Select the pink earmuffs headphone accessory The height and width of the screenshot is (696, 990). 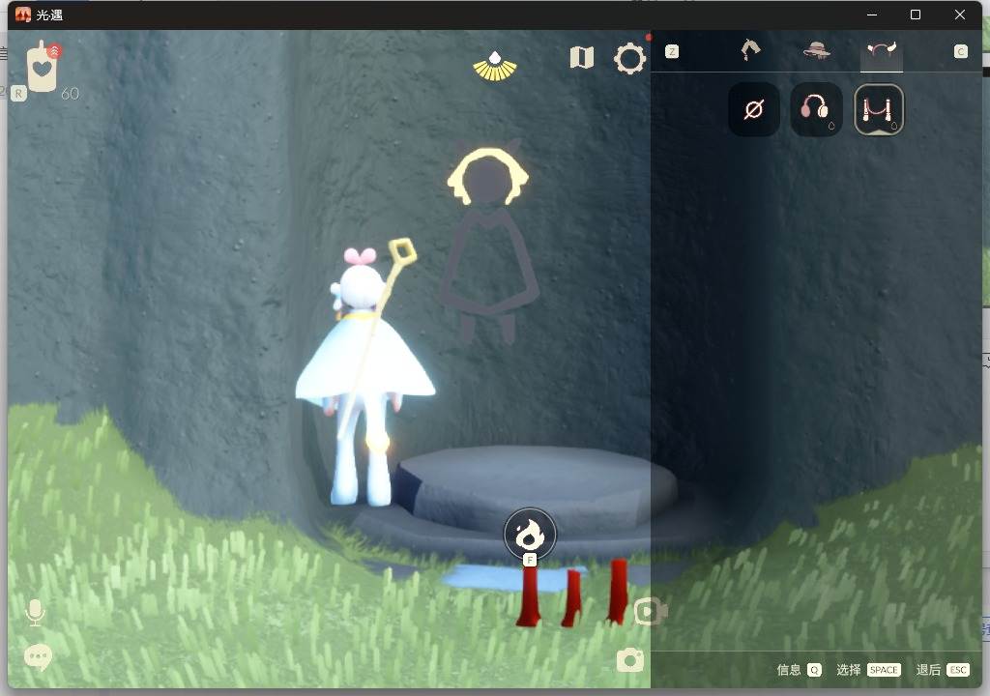click(x=816, y=110)
